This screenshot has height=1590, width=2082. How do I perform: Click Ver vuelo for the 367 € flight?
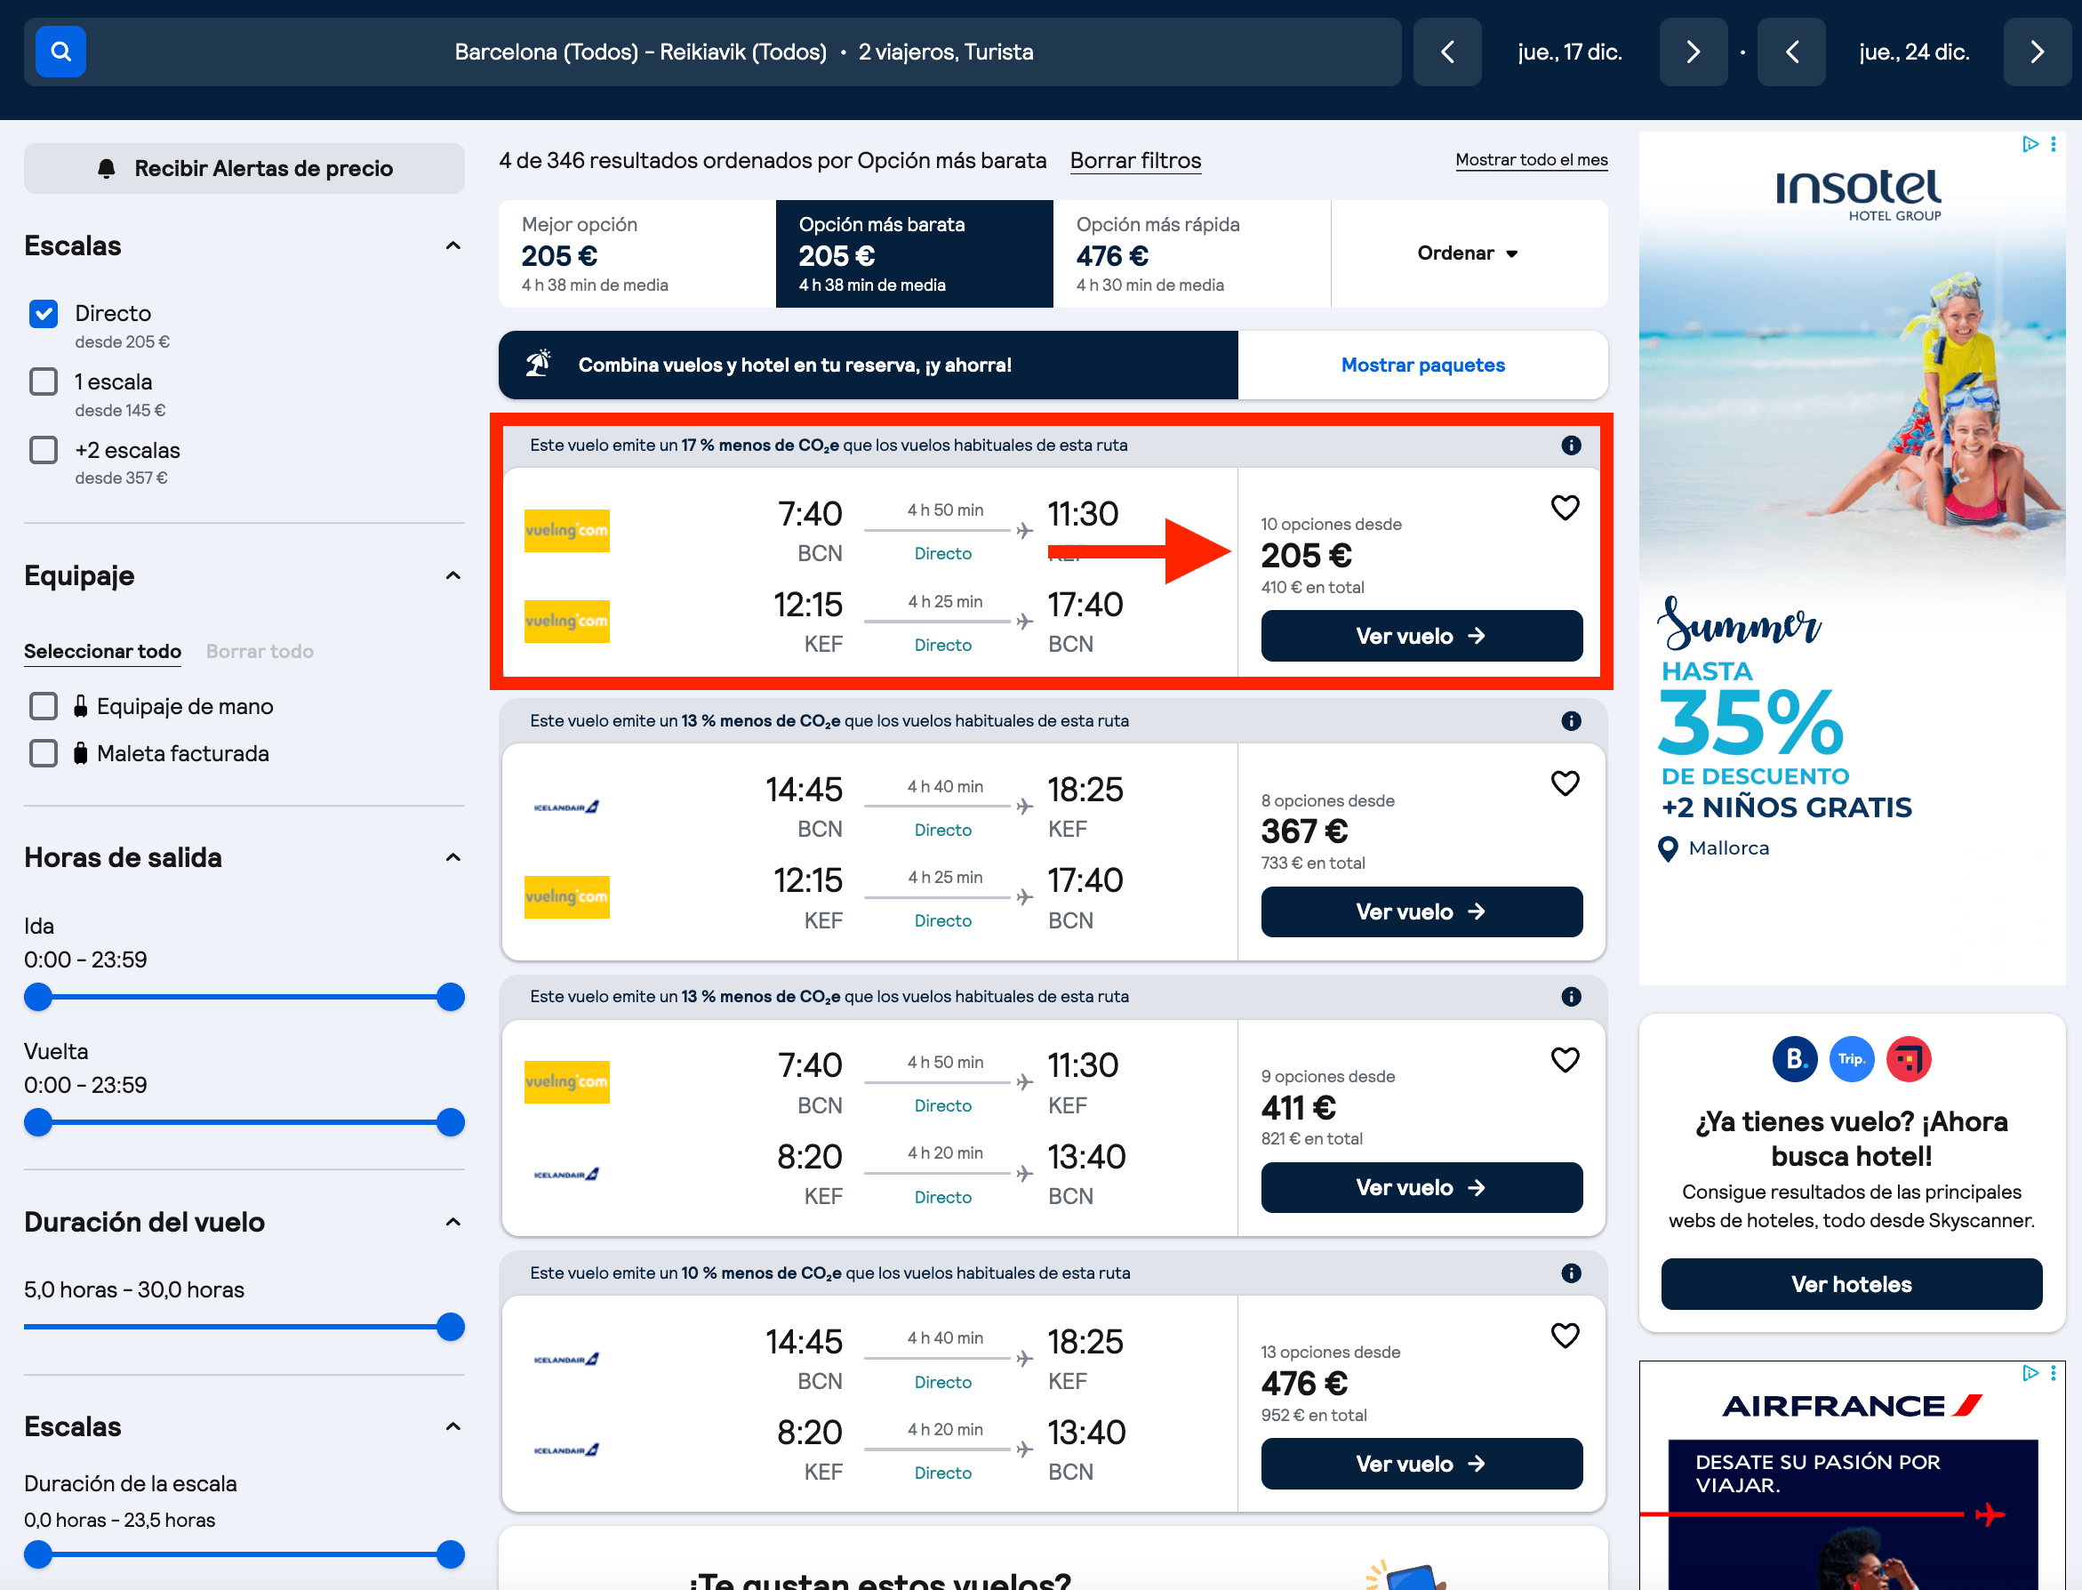pyautogui.click(x=1421, y=911)
